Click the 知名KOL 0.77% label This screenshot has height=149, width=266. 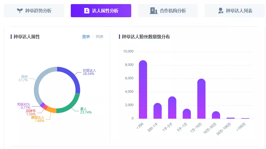pyautogui.click(x=24, y=106)
